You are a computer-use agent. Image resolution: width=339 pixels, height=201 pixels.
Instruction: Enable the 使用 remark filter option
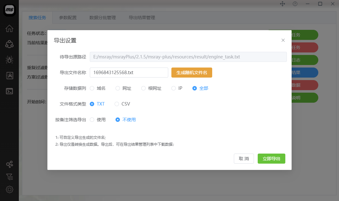click(x=92, y=120)
